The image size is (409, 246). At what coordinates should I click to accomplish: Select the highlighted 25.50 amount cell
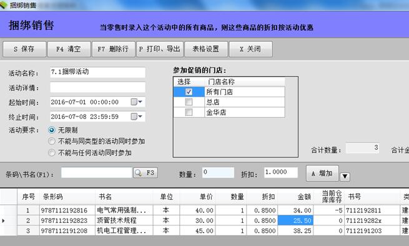pos(295,220)
